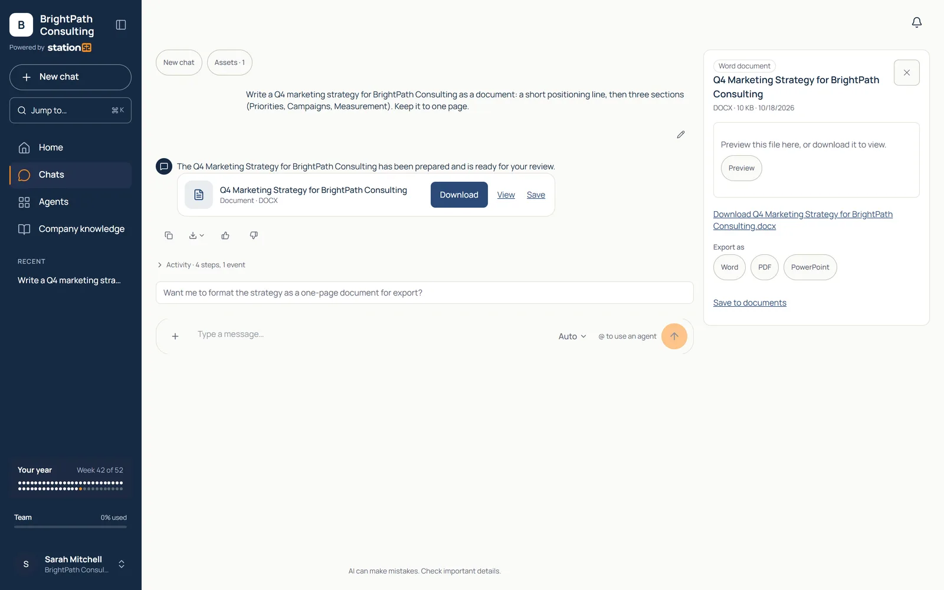This screenshot has height=590, width=944.
Task: Open Agents section
Action: click(70, 202)
